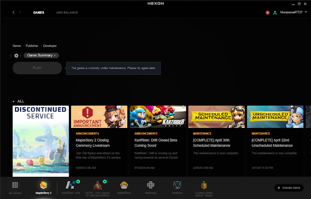Expand the Game Summary section

[41, 55]
